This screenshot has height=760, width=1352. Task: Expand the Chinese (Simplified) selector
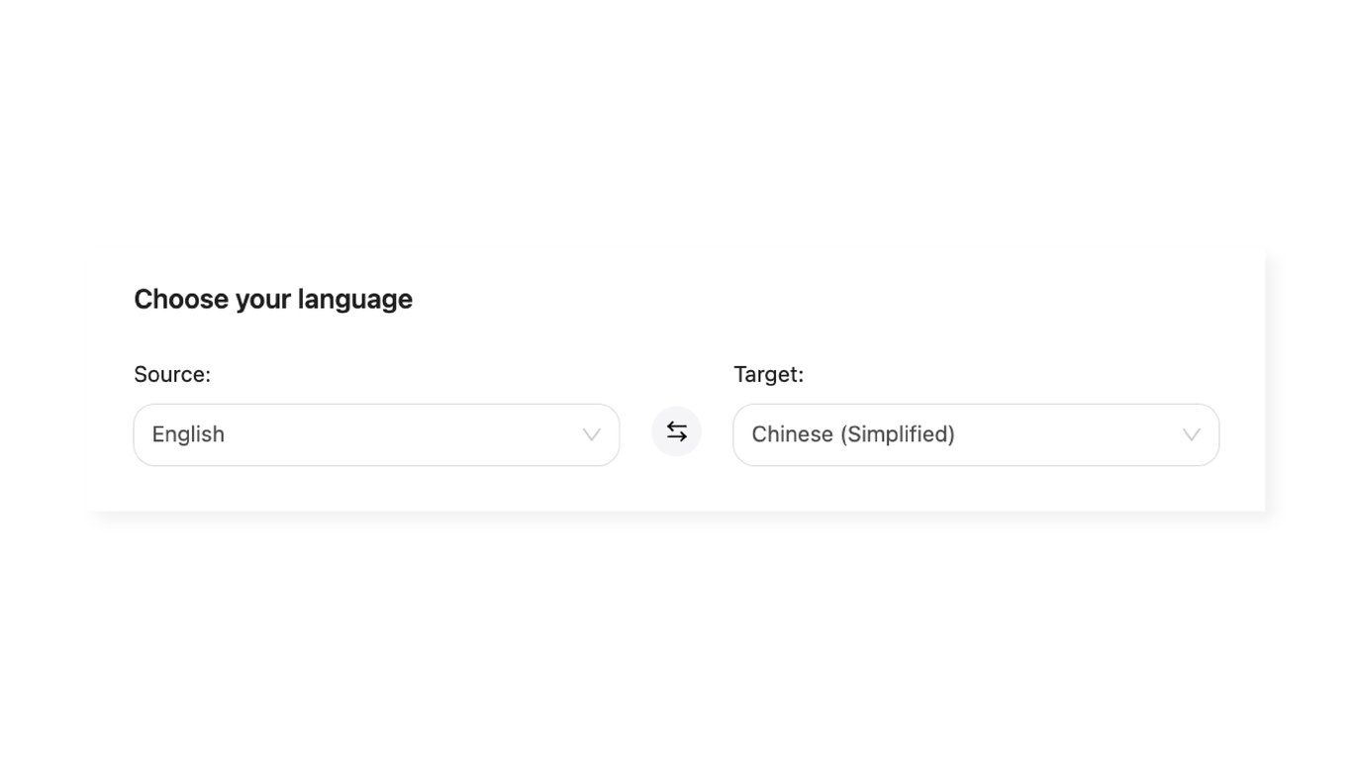[x=975, y=434]
